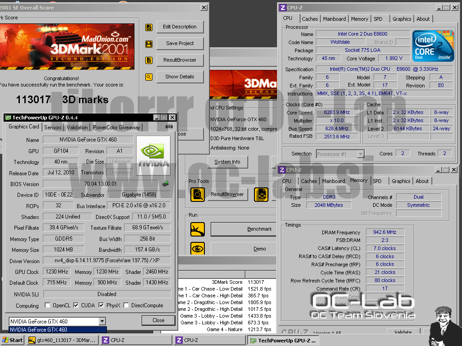The width and height of the screenshot is (462, 346).
Task: Click the GPU-Z Name field value
Action: [88, 140]
